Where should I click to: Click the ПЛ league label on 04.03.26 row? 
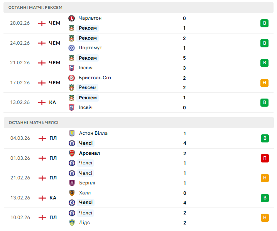53,138
